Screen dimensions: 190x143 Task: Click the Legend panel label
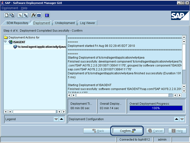coord(10,119)
